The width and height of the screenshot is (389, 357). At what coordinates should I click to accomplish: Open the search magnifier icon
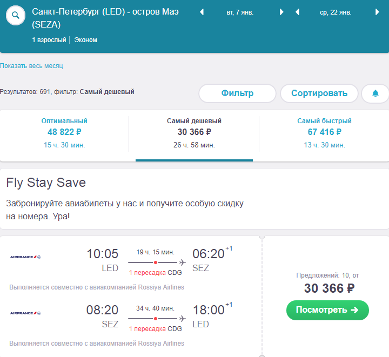pyautogui.click(x=16, y=15)
